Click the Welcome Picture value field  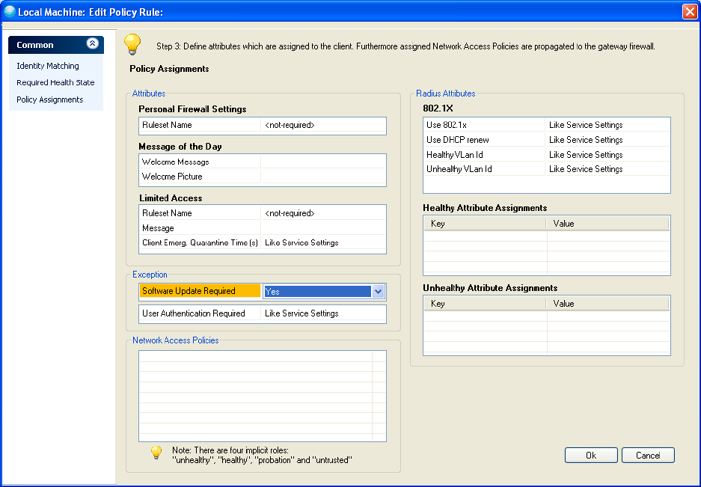(x=323, y=177)
